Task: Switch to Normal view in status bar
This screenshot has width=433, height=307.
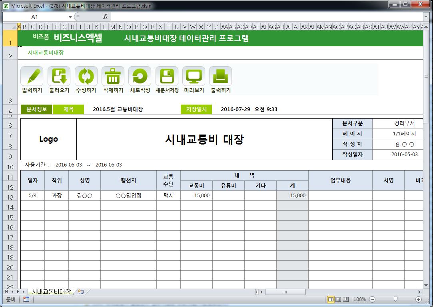Action: click(331, 299)
